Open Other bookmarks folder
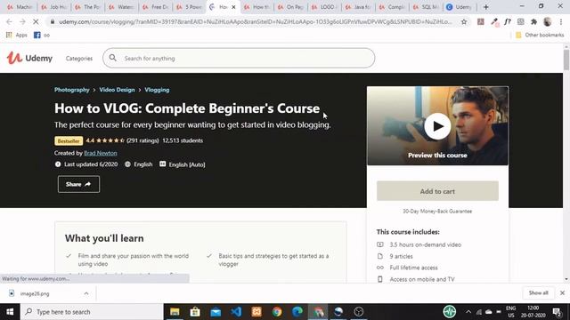Screen dimensions: 570x320 [540, 35]
